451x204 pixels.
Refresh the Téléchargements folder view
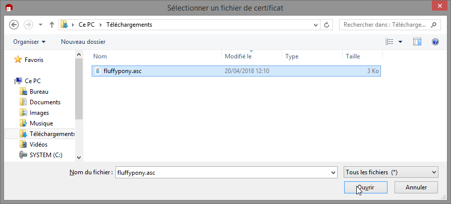coord(327,25)
